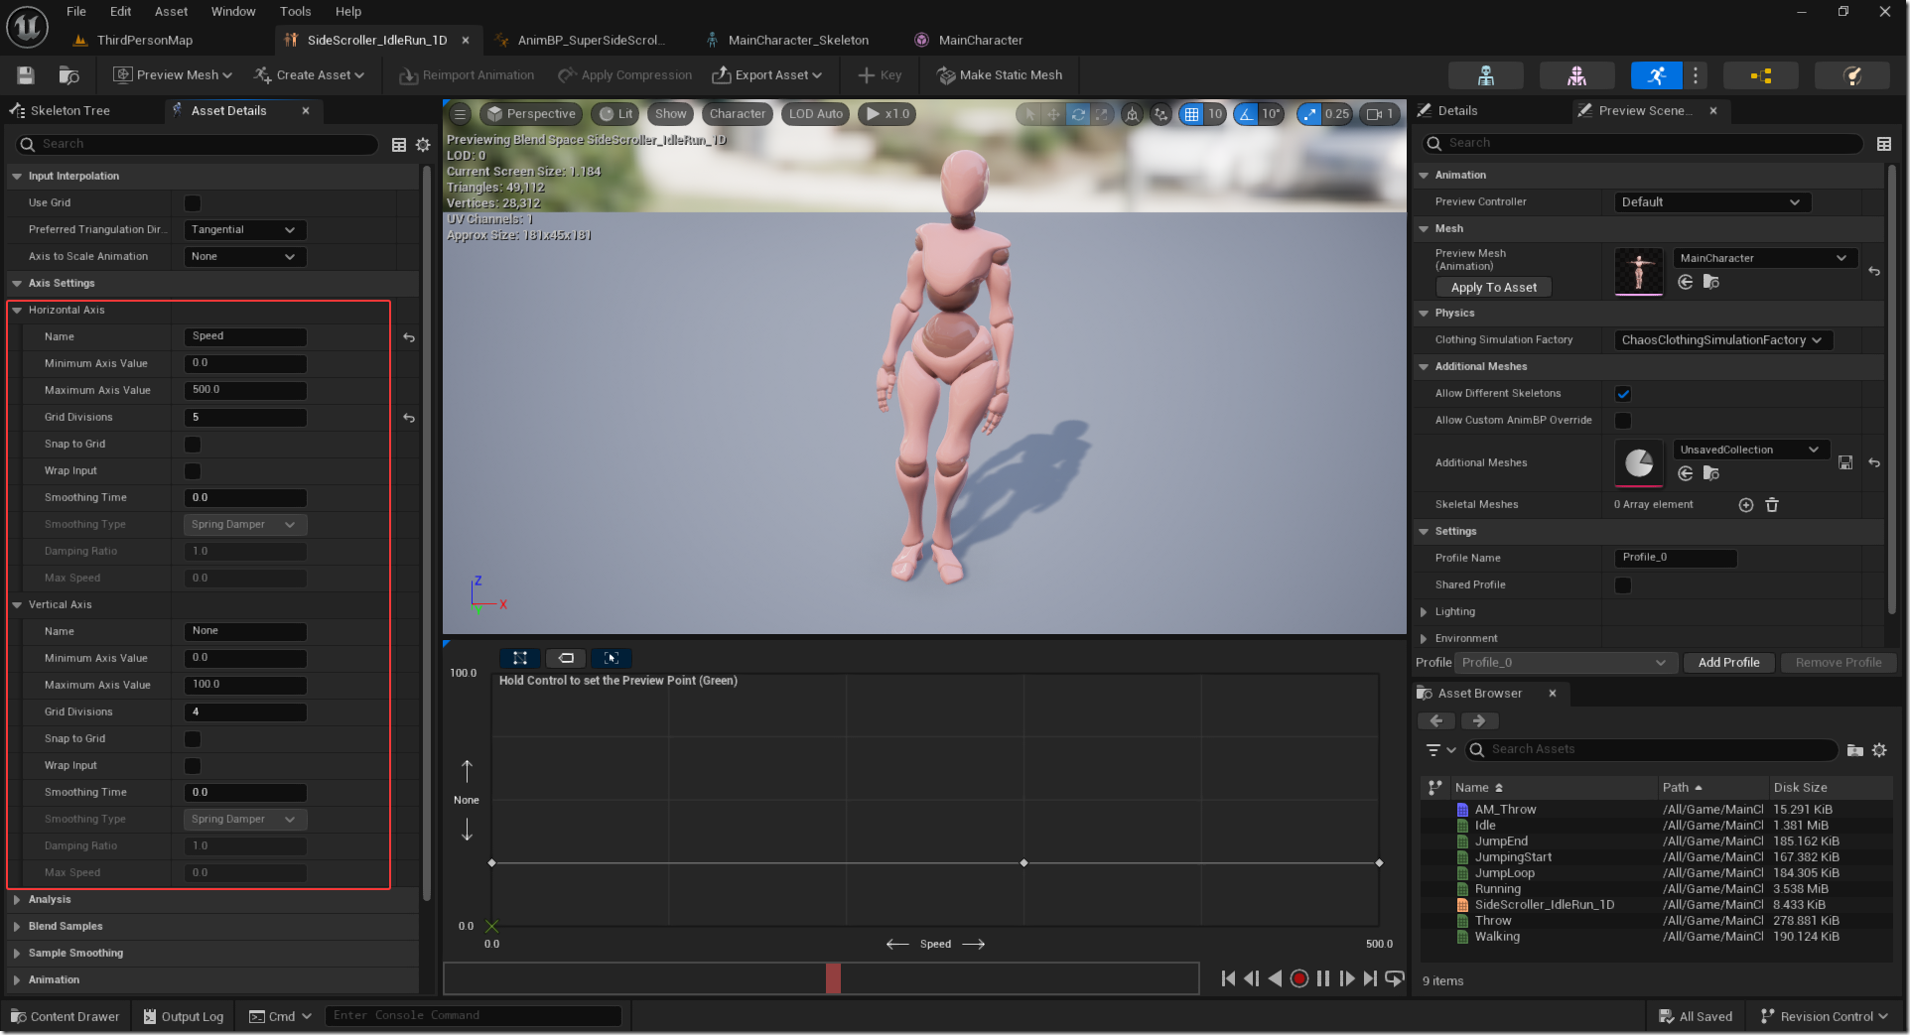This screenshot has width=1910, height=1035.
Task: Save the Additional Meshes collection
Action: [1845, 462]
